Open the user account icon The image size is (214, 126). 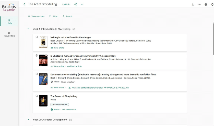point(193,4)
